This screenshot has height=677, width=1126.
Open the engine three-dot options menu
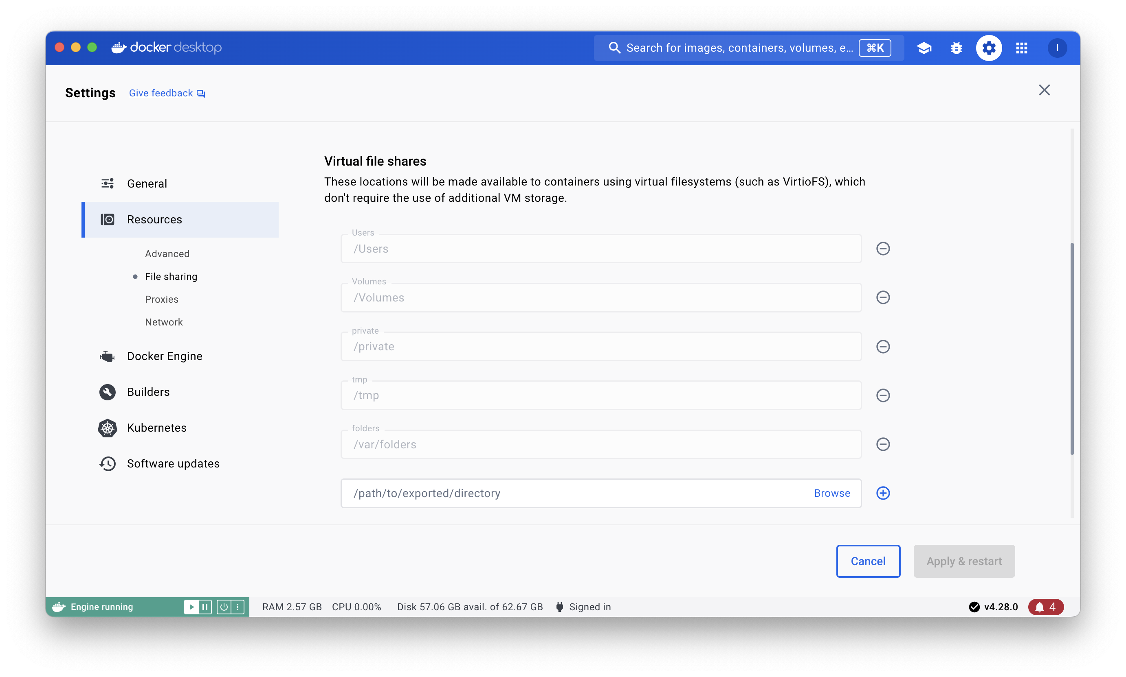(238, 607)
